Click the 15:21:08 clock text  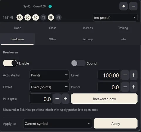click(x=8, y=17)
